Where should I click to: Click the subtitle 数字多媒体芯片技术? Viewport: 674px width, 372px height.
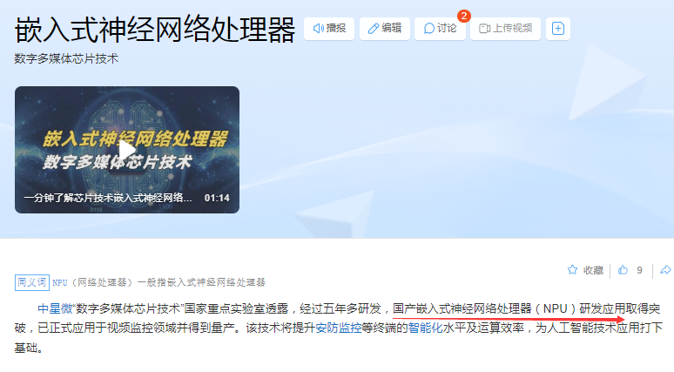(x=66, y=58)
